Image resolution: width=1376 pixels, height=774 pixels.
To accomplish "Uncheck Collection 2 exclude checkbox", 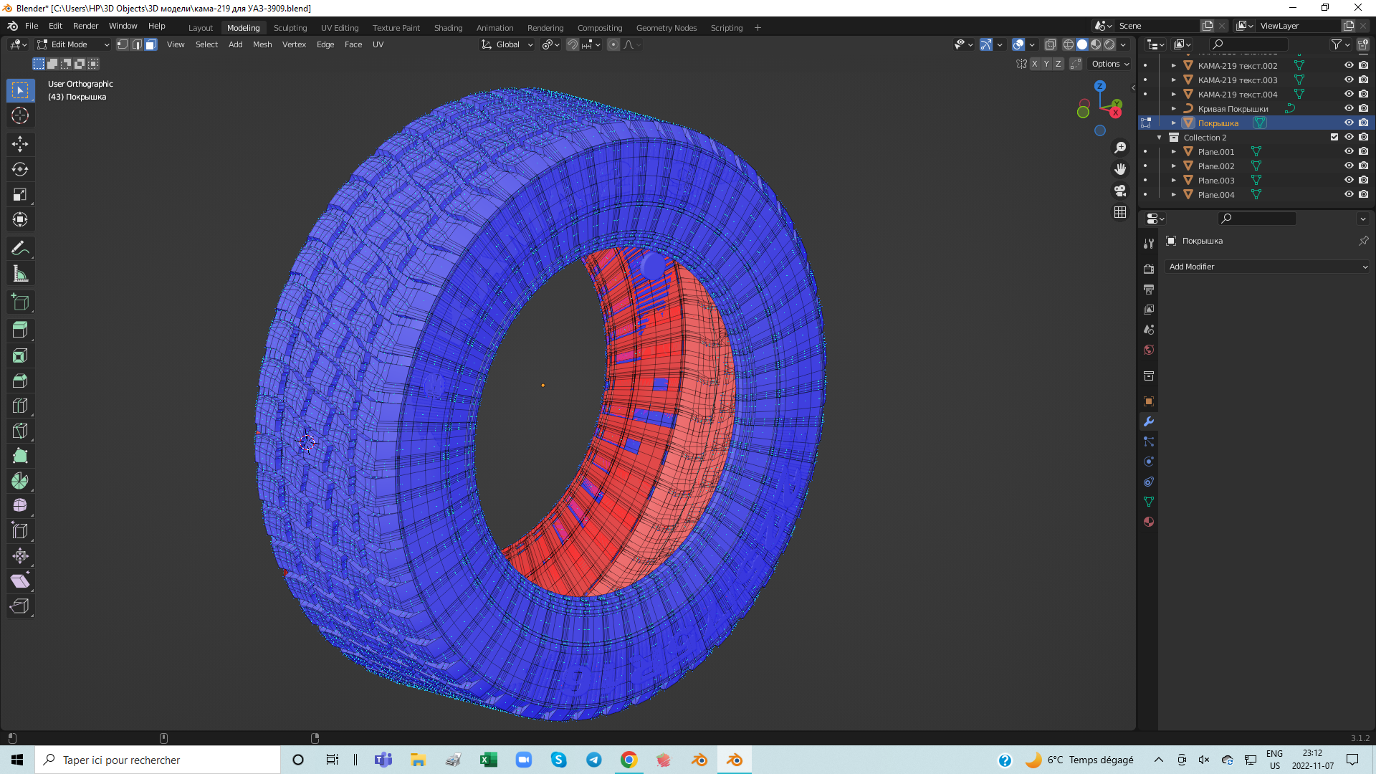I will pyautogui.click(x=1334, y=137).
